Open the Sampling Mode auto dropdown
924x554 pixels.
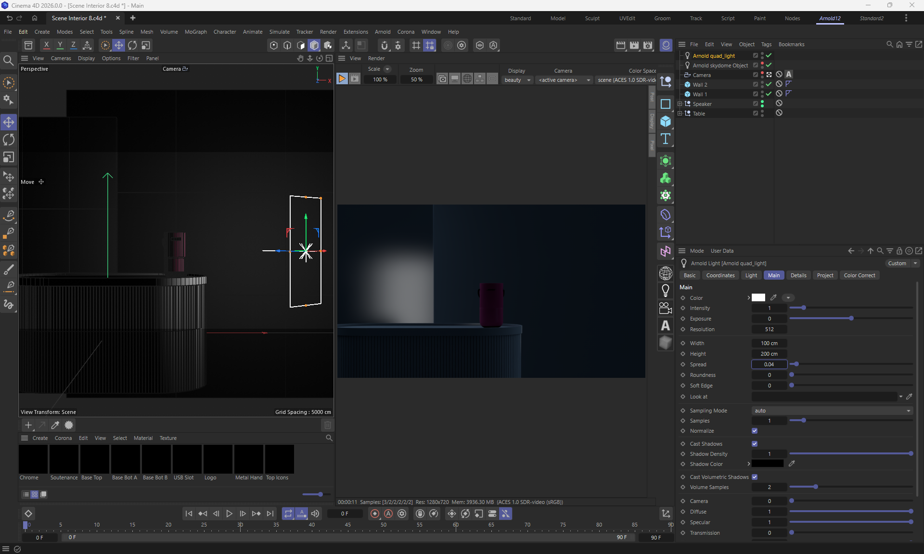click(x=832, y=411)
